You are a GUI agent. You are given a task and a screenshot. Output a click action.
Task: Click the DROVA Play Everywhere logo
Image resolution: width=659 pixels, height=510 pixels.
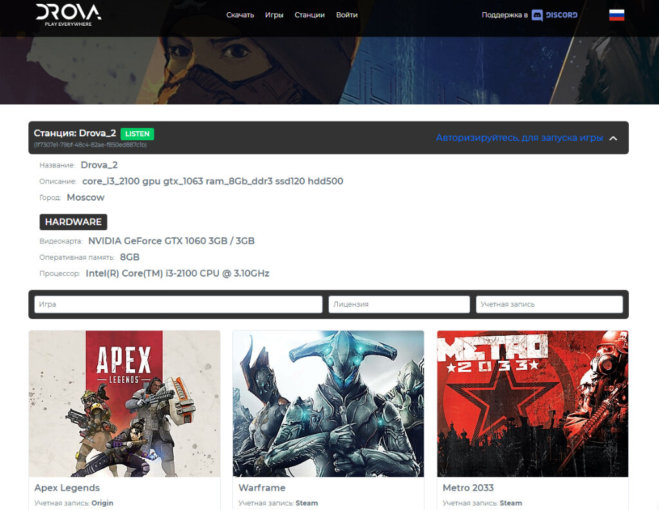[x=68, y=15]
